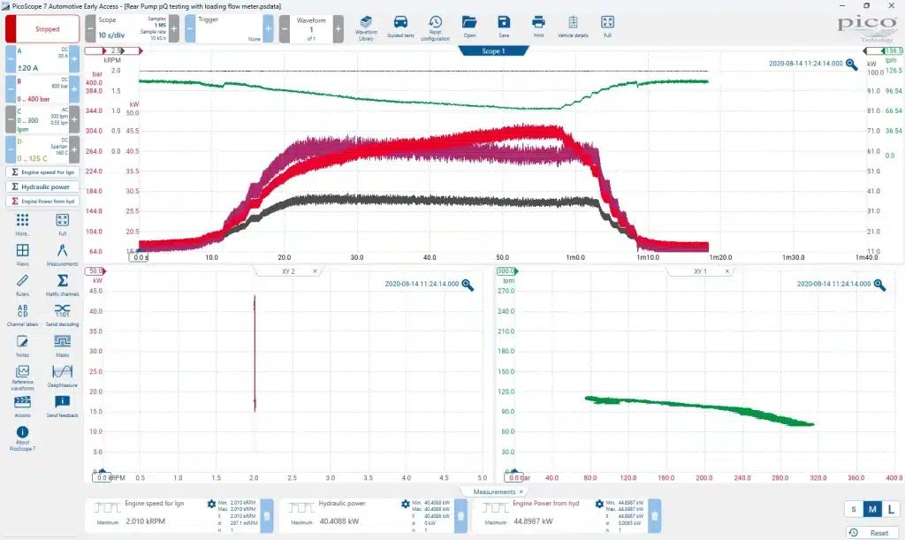Open the Waveform Library
The width and height of the screenshot is (905, 540).
point(365,27)
